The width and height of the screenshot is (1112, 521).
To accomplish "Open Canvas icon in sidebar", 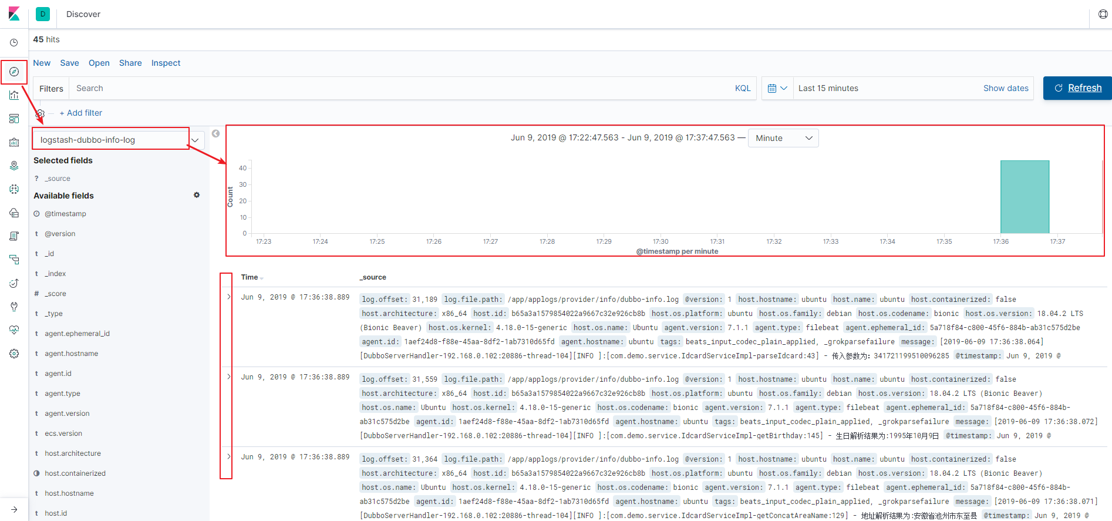I will [x=14, y=142].
